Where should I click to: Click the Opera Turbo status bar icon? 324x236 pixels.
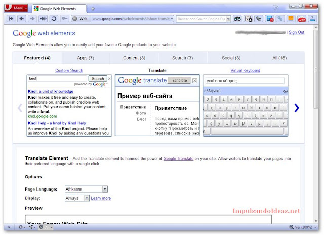click(42, 227)
